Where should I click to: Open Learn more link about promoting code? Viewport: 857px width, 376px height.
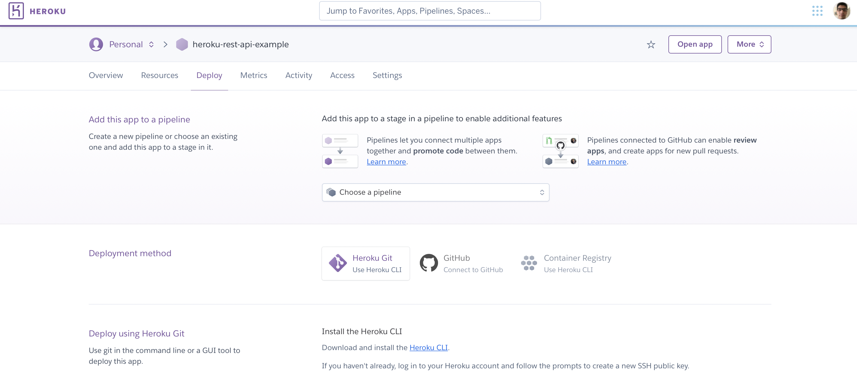[386, 161]
